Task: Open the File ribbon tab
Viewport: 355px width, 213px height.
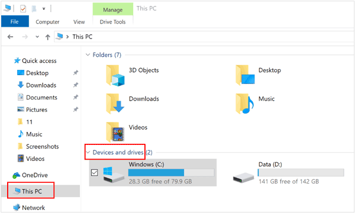Action: coord(15,21)
